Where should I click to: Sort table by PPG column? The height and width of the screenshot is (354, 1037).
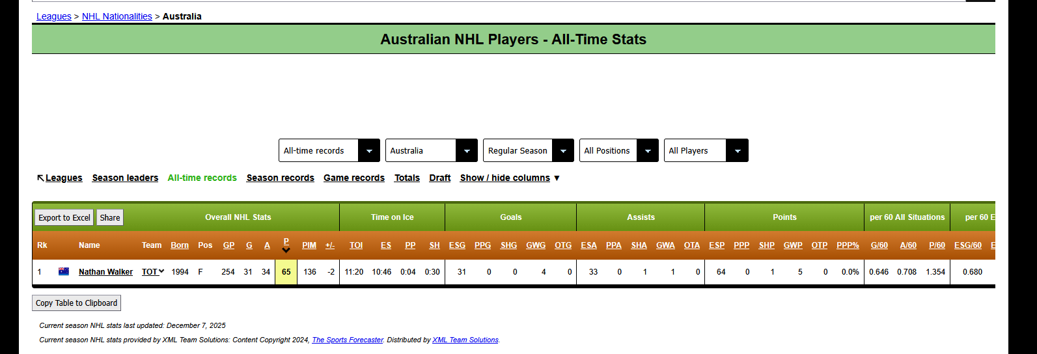[483, 245]
